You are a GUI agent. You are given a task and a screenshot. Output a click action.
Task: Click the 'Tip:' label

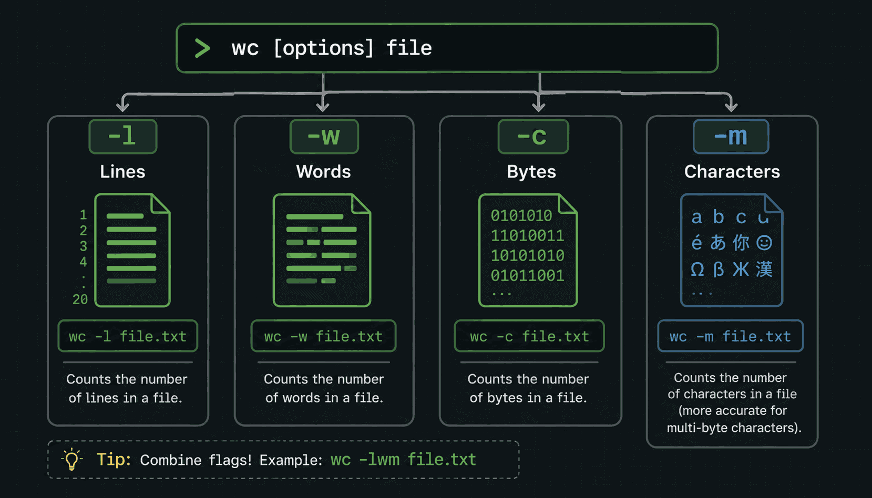114,460
